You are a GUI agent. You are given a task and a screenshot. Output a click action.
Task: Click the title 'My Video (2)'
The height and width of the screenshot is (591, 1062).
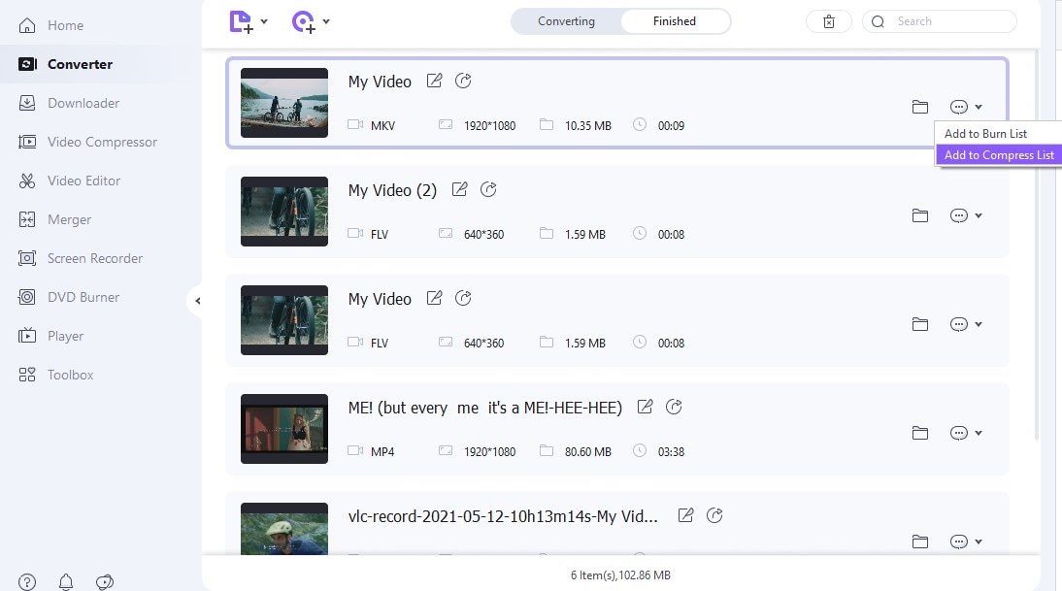(392, 190)
